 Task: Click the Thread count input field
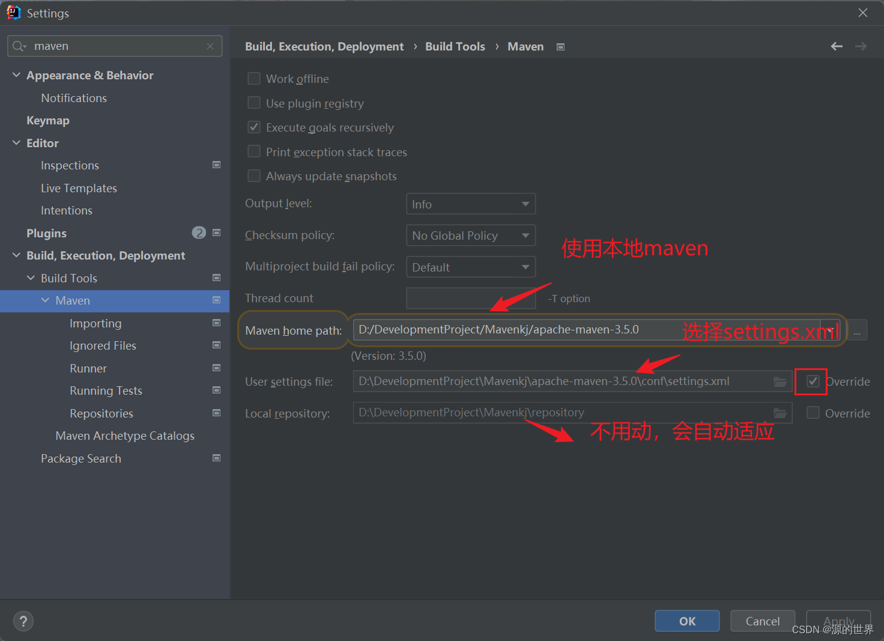[471, 298]
